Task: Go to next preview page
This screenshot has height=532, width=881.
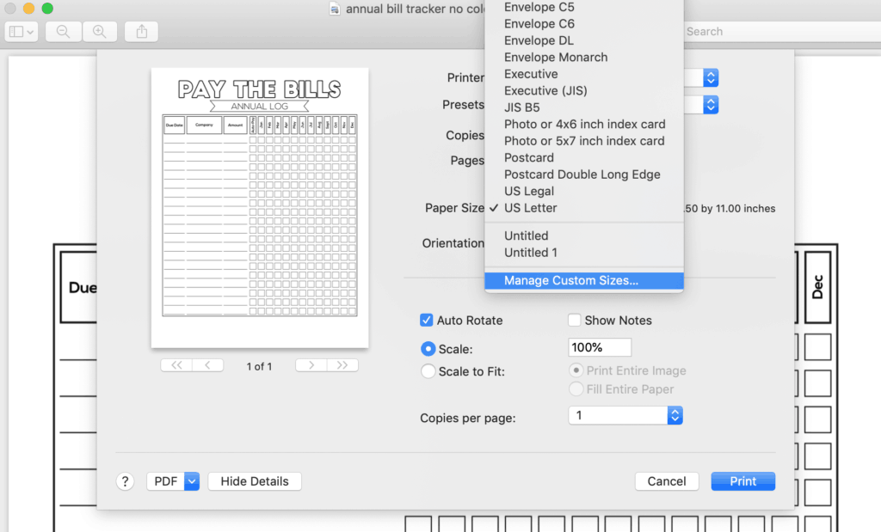Action: (311, 365)
